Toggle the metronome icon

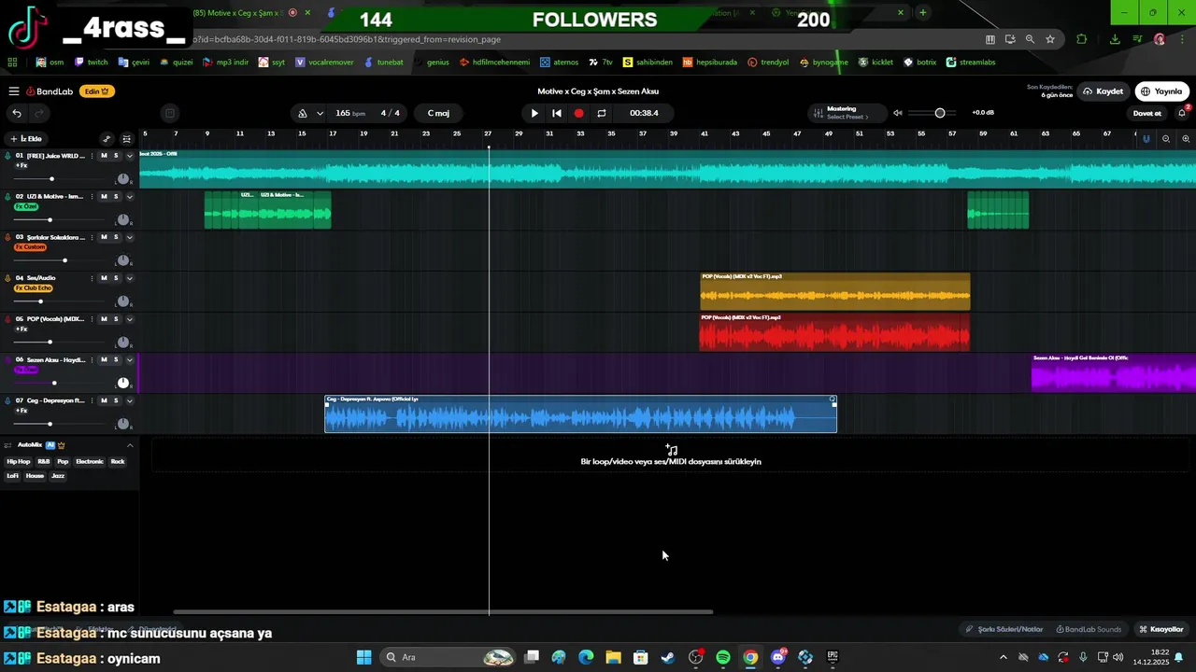pos(303,113)
